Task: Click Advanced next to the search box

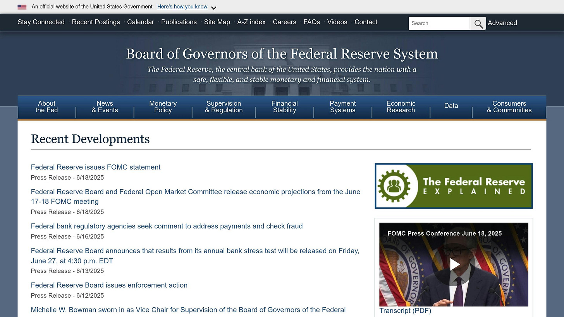Action: pyautogui.click(x=502, y=23)
